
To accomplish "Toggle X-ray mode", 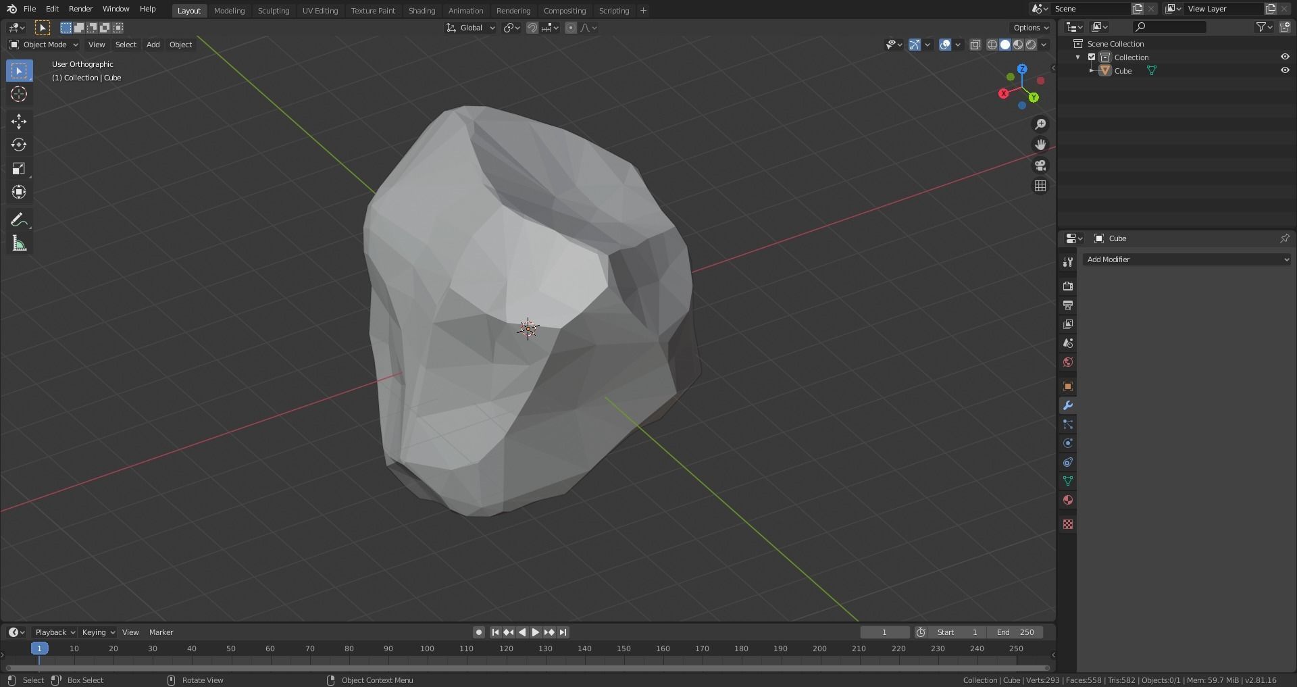I will tap(975, 45).
